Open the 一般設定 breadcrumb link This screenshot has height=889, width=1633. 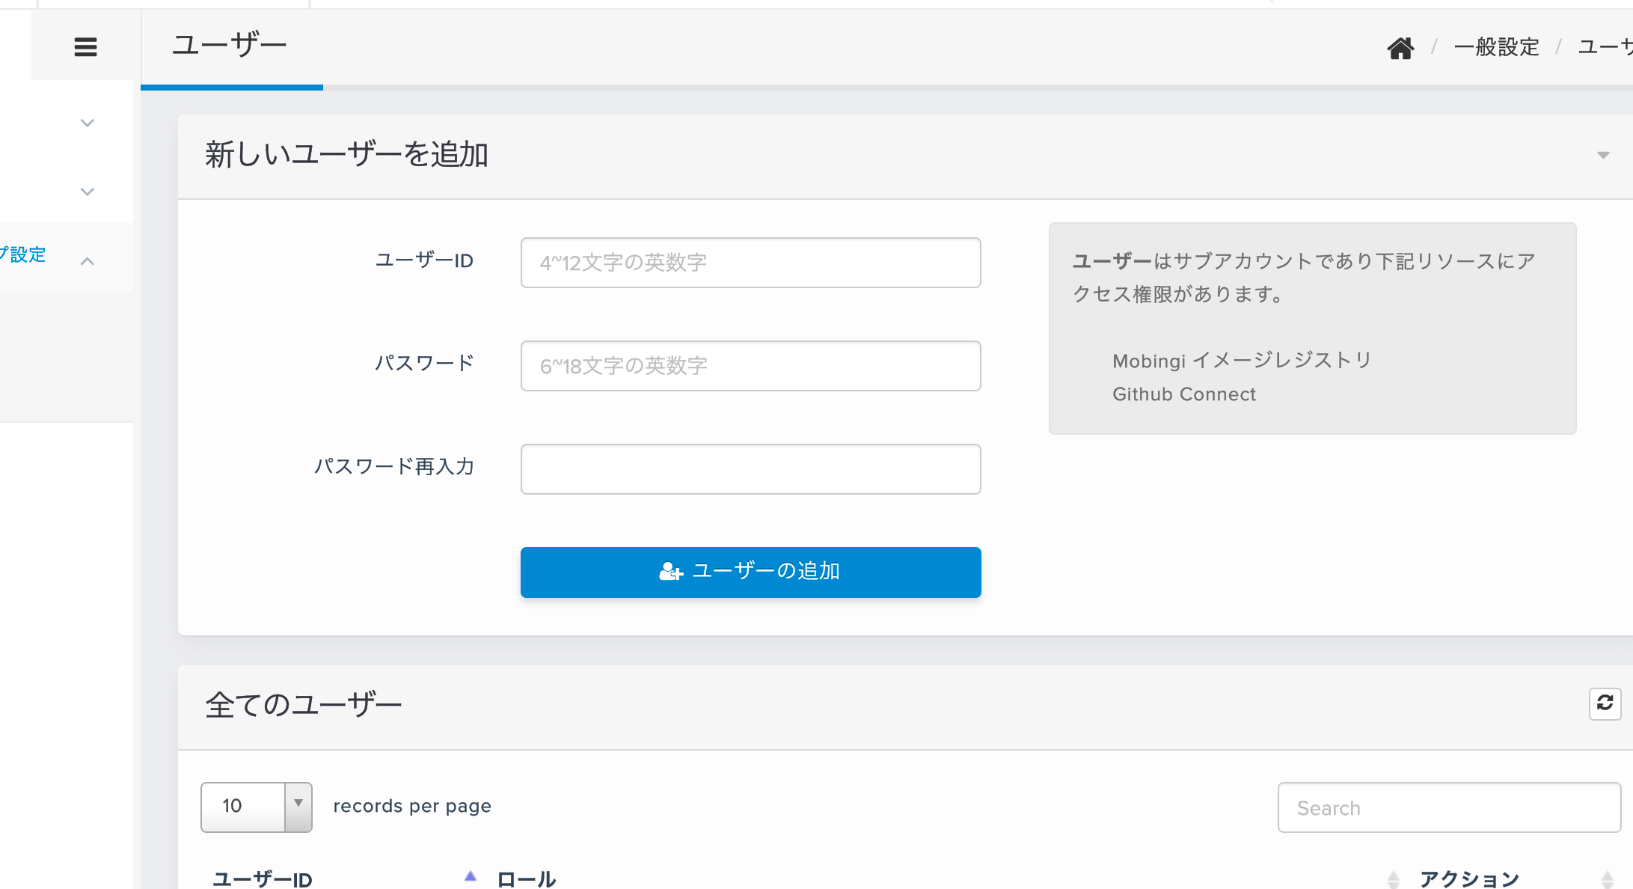tap(1496, 48)
